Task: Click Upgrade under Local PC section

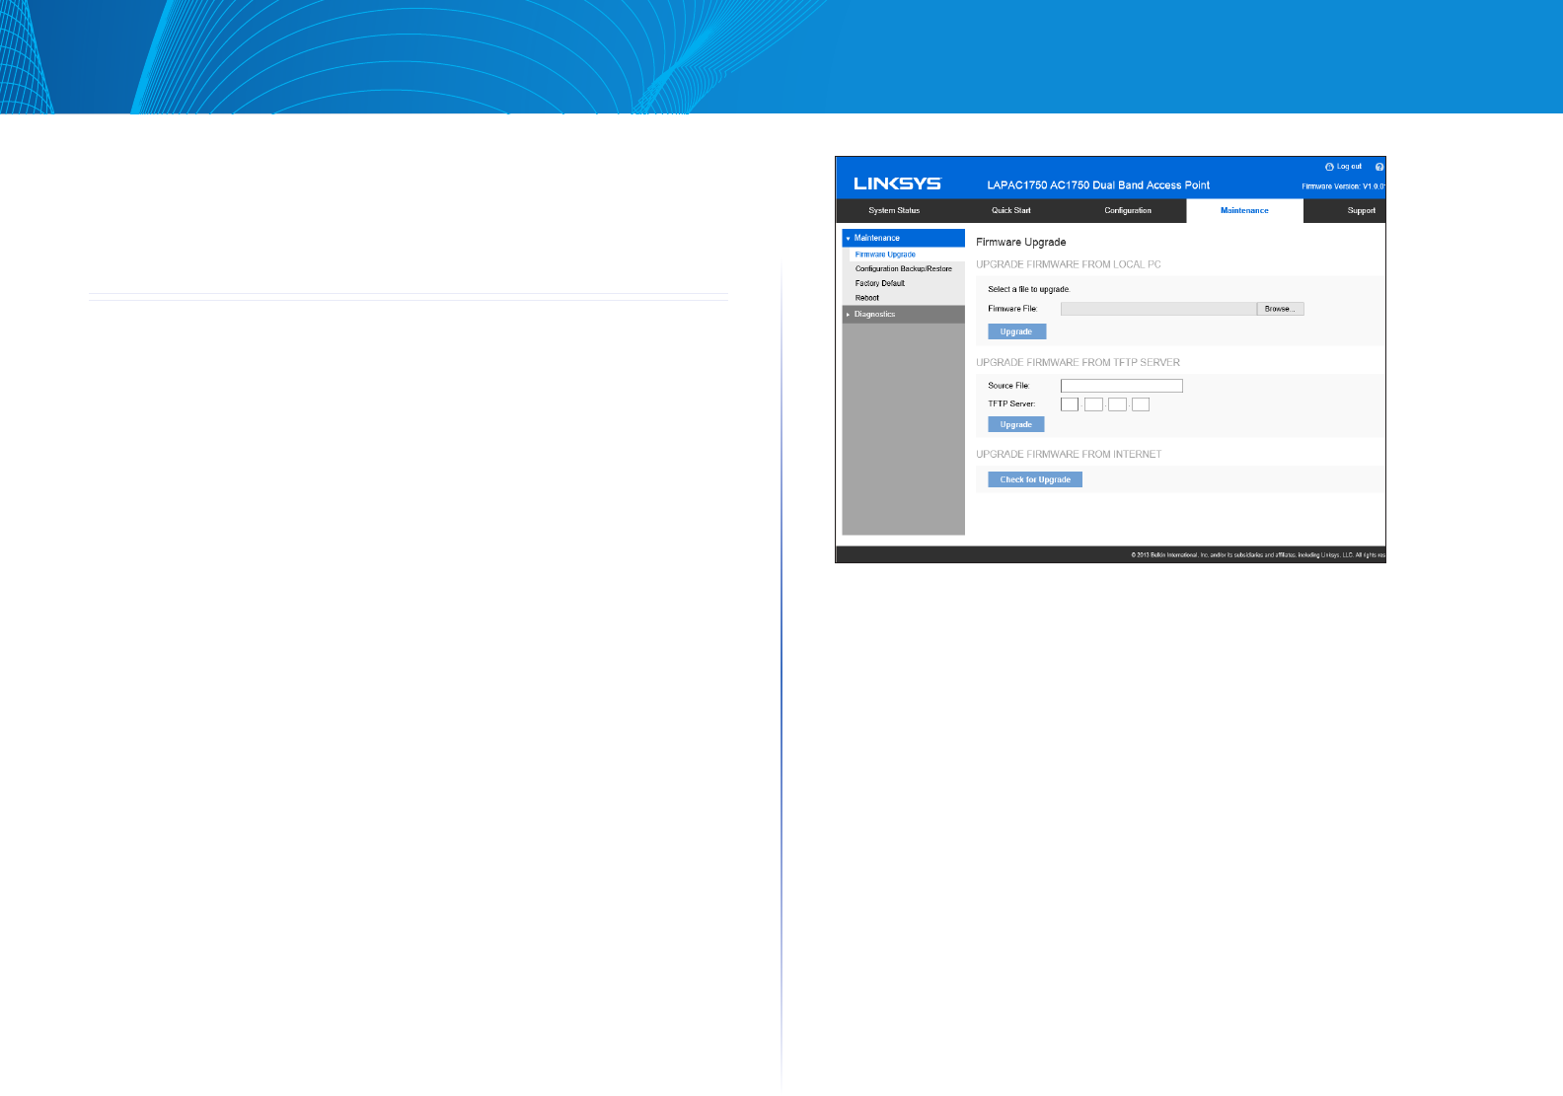Action: 1016,331
